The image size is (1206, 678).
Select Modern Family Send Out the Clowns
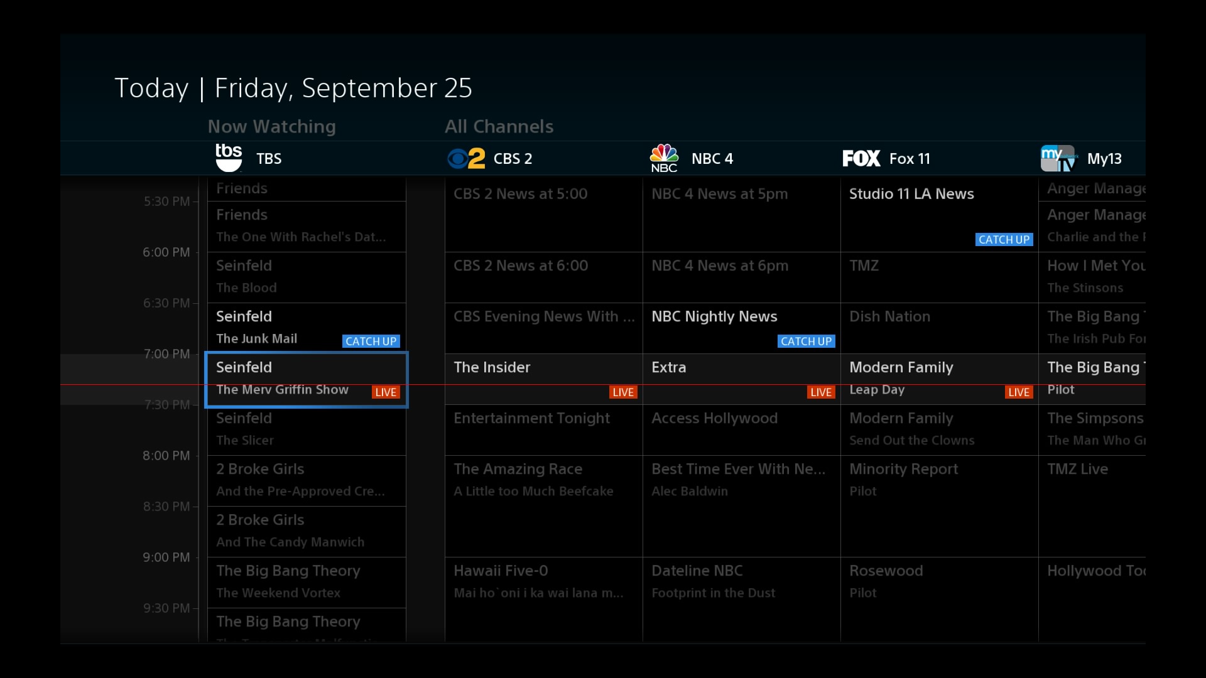pos(939,430)
